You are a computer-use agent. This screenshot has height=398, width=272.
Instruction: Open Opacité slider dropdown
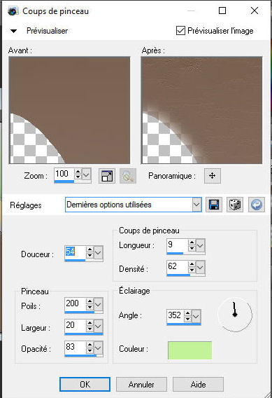tap(98, 348)
